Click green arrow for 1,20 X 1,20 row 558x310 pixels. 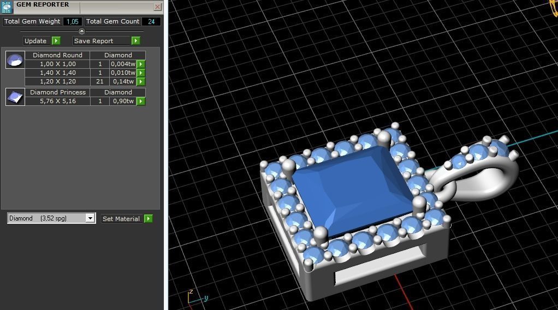141,81
